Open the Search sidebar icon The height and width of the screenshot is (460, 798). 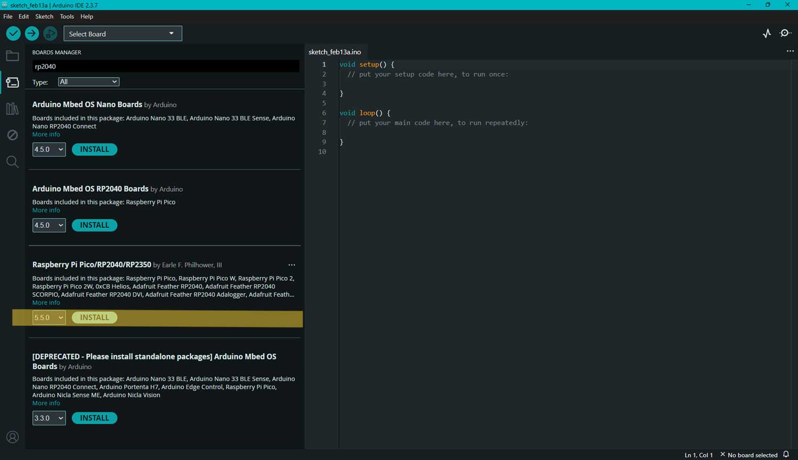coord(12,161)
